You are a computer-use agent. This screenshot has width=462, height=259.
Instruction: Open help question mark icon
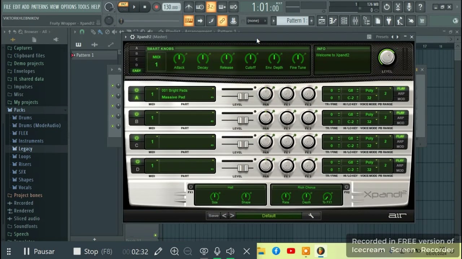420,7
